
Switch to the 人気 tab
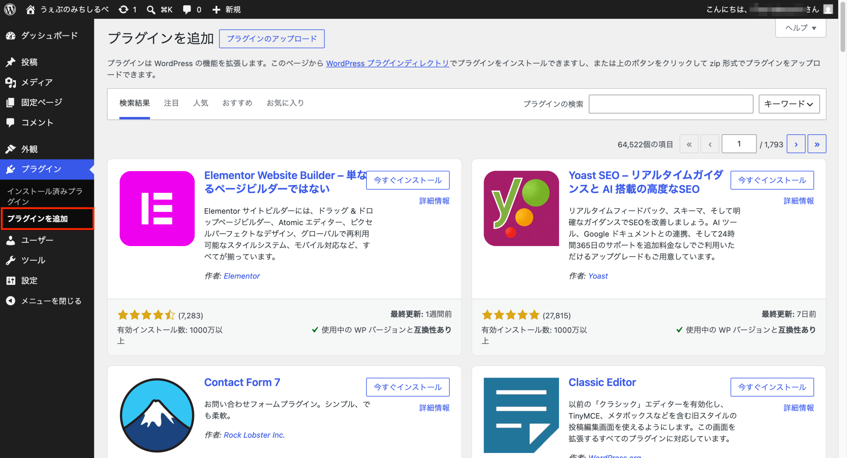[x=201, y=103]
